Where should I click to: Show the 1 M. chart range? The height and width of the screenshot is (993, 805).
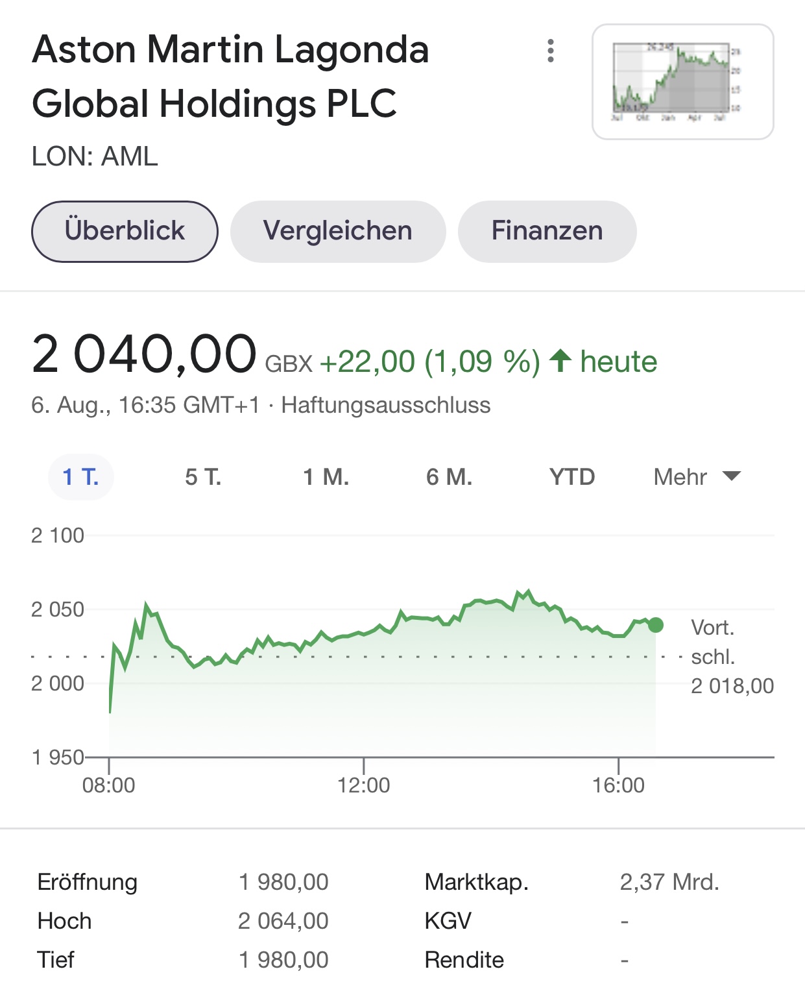click(326, 477)
